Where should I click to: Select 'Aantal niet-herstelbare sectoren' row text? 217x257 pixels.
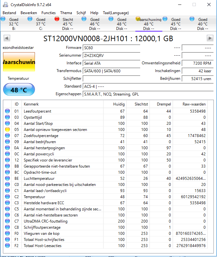pyautogui.click(x=50, y=215)
